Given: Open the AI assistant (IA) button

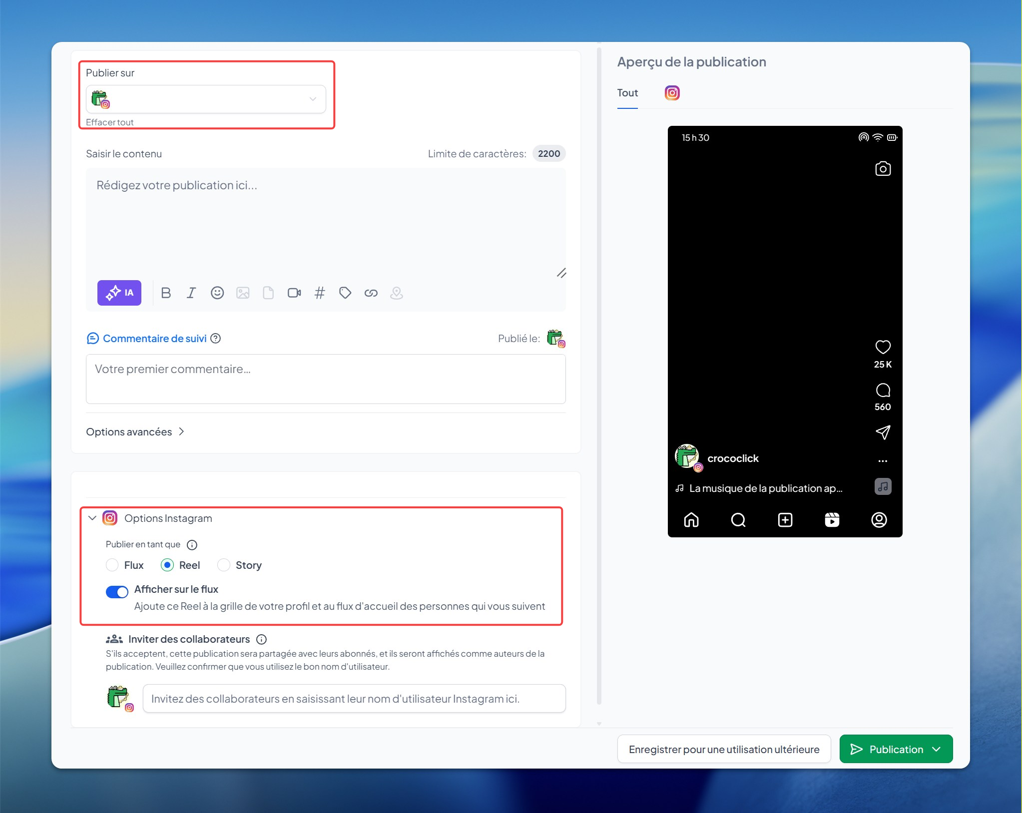Looking at the screenshot, I should coord(119,293).
